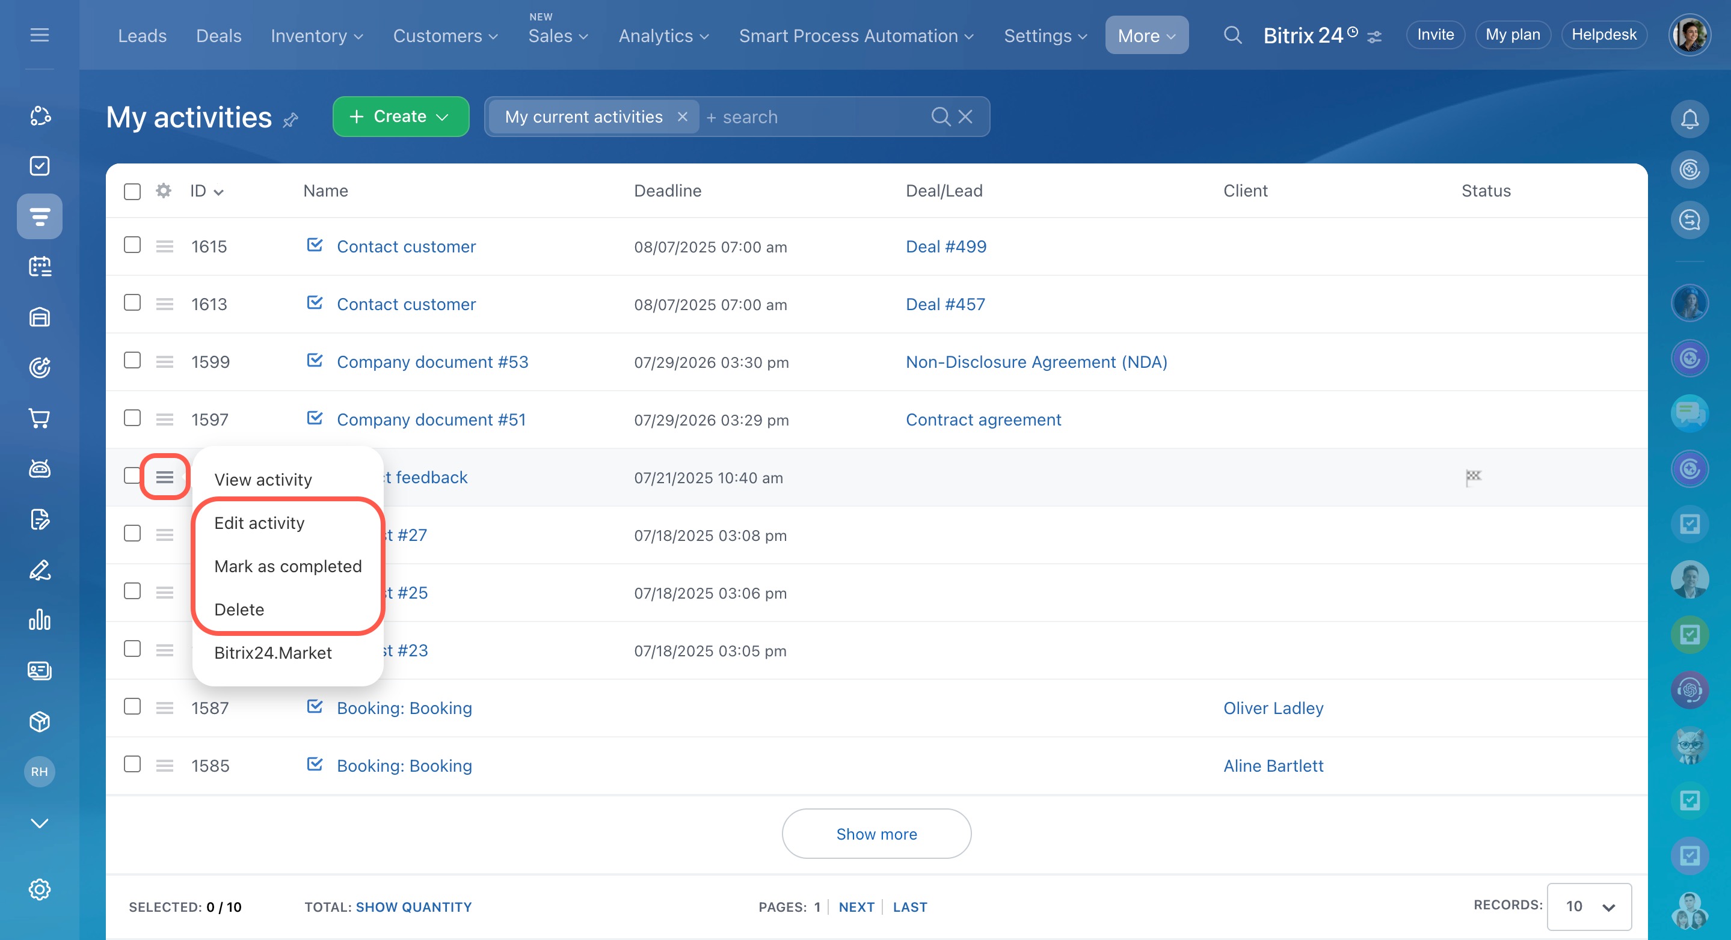Select Edit activity from the context menu
Image resolution: width=1731 pixels, height=940 pixels.
point(259,523)
